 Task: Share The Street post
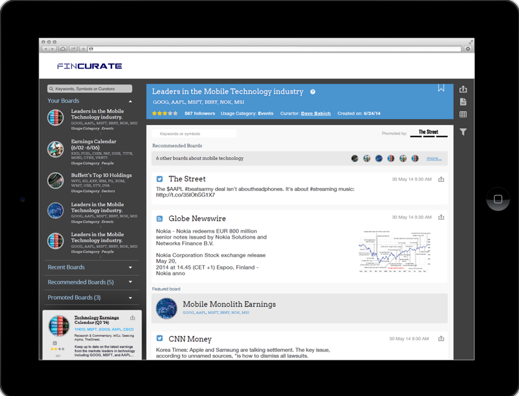(x=441, y=179)
